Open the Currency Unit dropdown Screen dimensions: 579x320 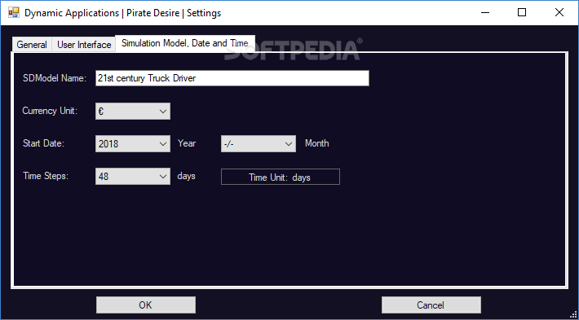133,111
